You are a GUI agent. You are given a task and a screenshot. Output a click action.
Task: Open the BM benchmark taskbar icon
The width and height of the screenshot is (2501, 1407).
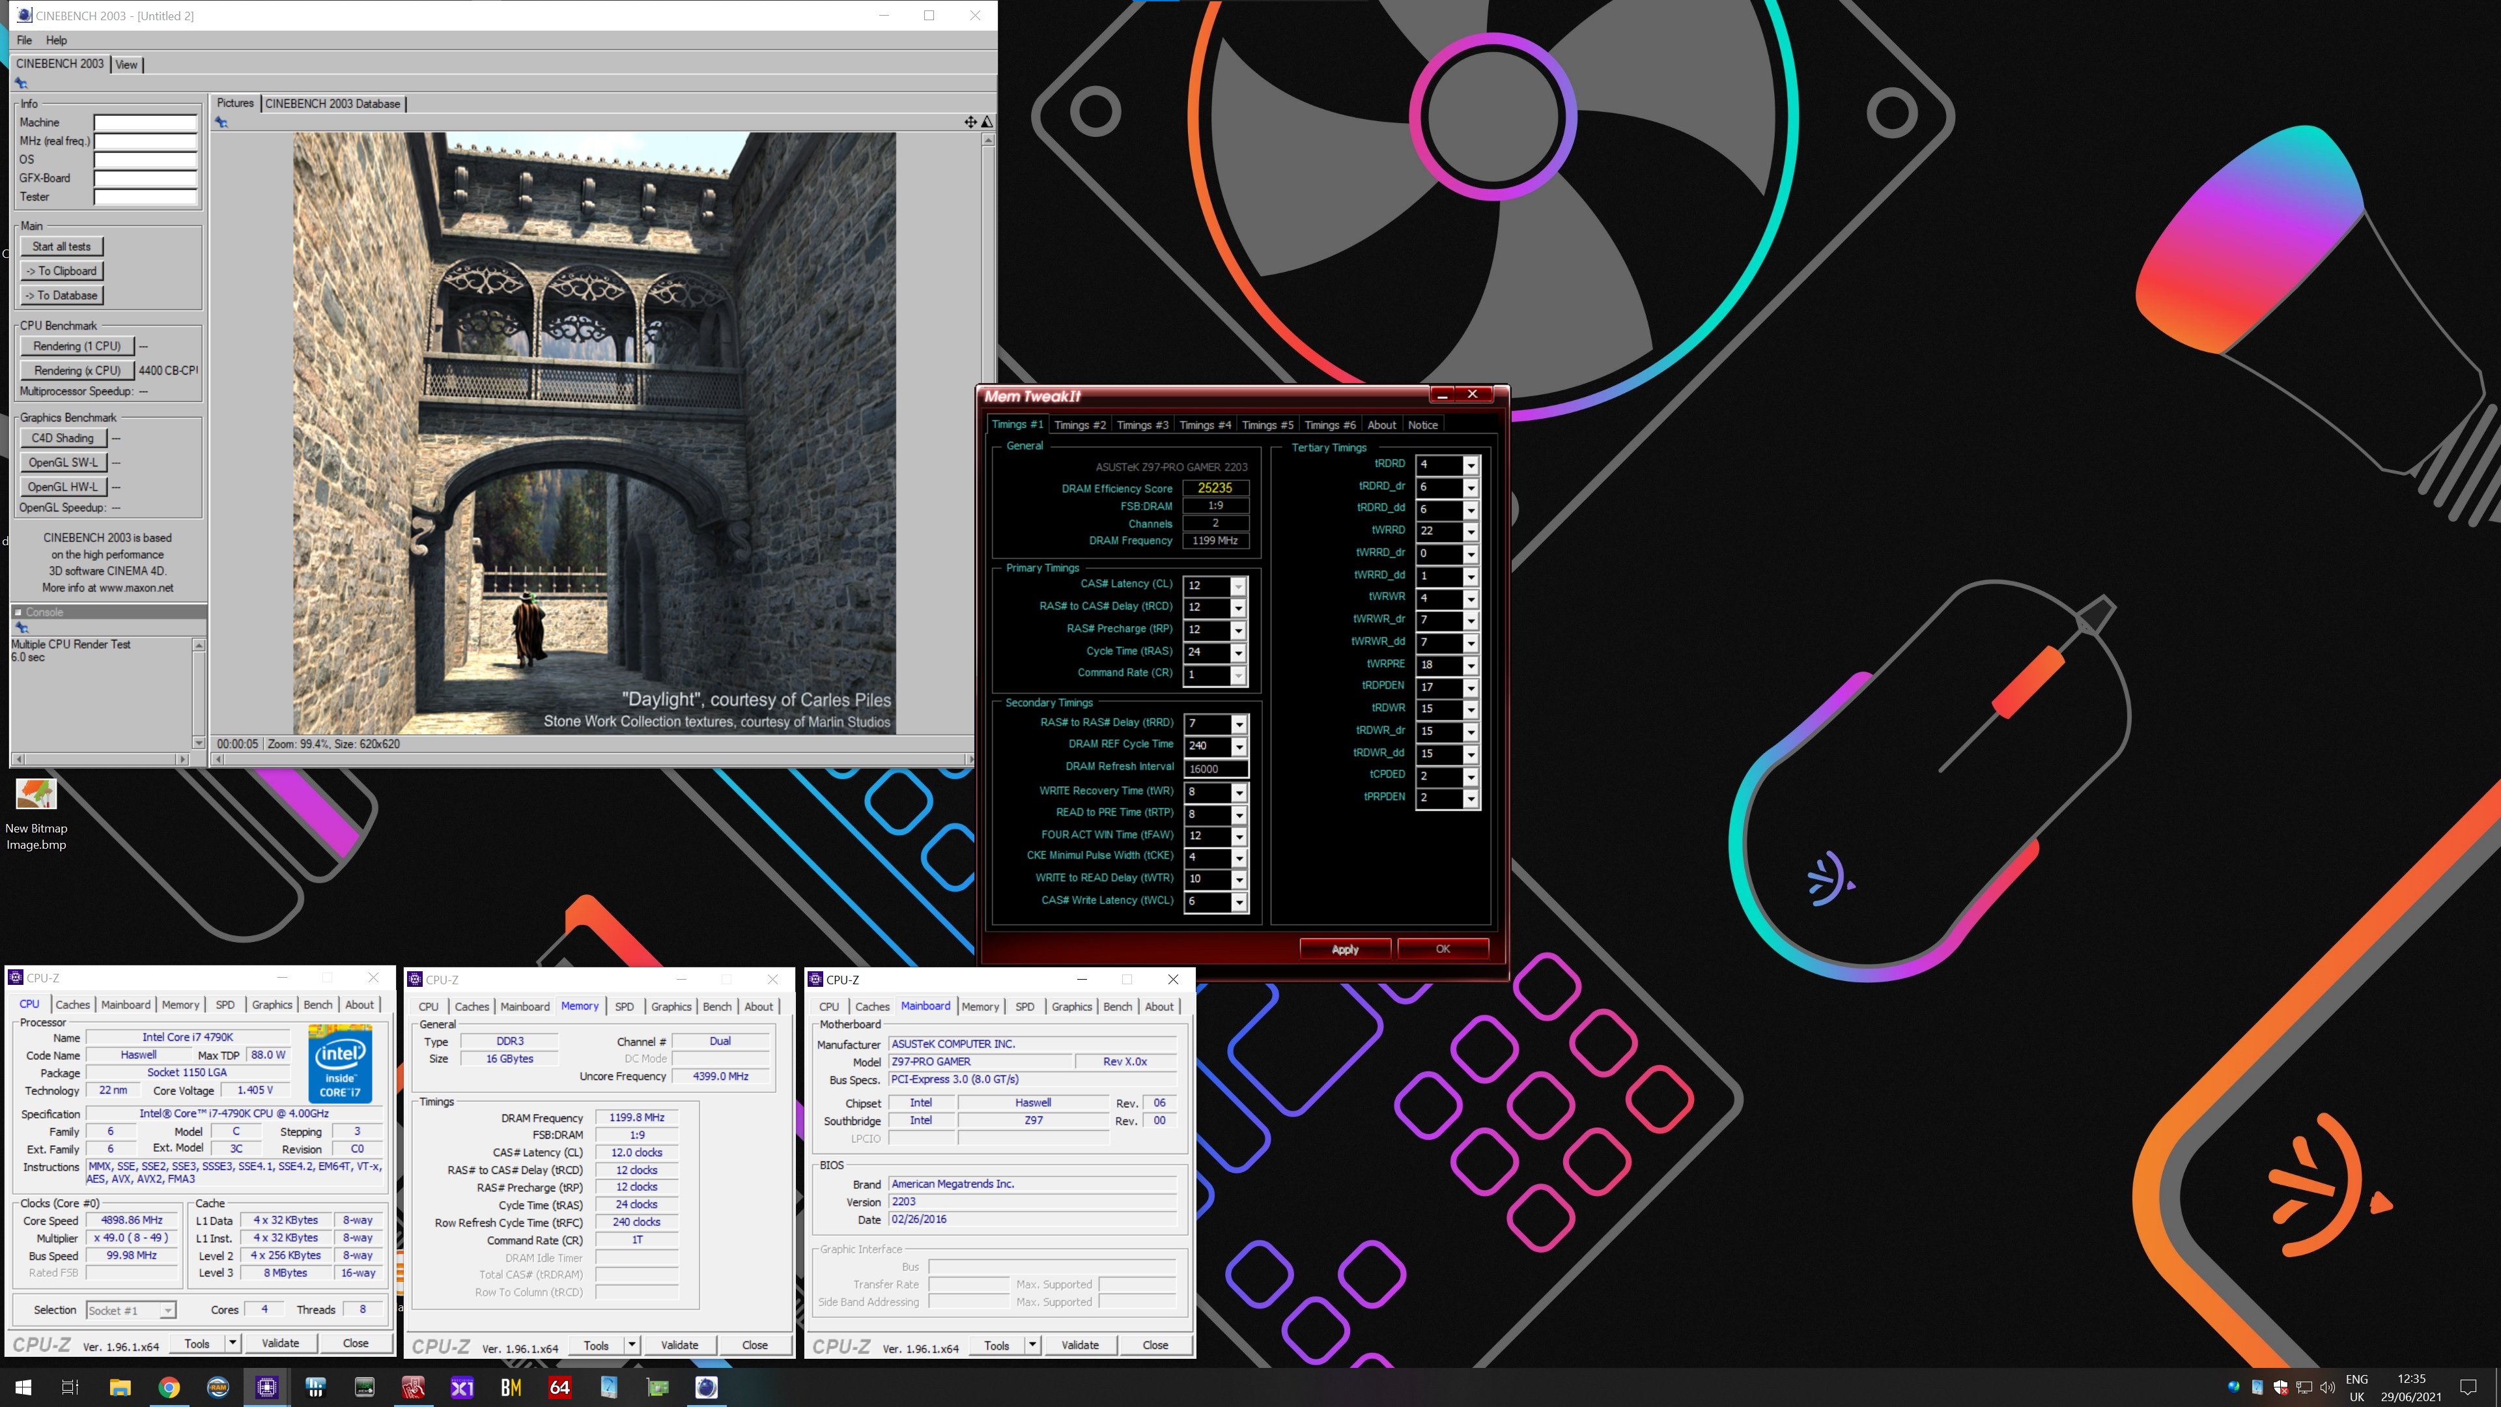(511, 1387)
